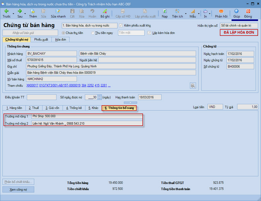Toggle Lập kèm hóa đơn checkbox
Screen dimensions: 261x201
pyautogui.click(x=149, y=33)
